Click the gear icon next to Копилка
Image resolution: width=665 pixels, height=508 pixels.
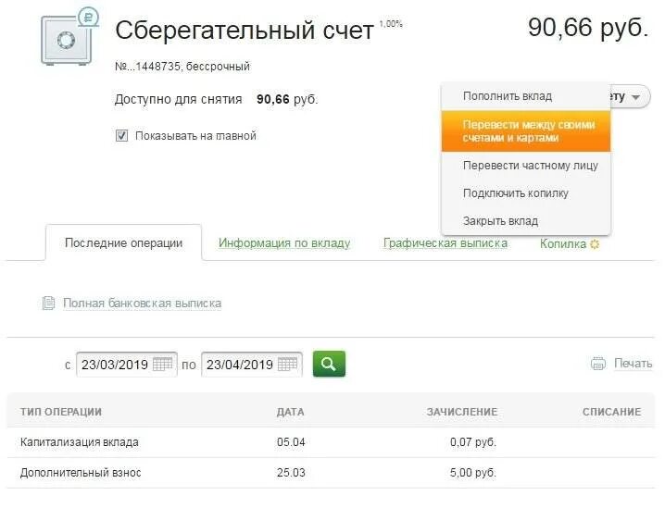coord(595,244)
